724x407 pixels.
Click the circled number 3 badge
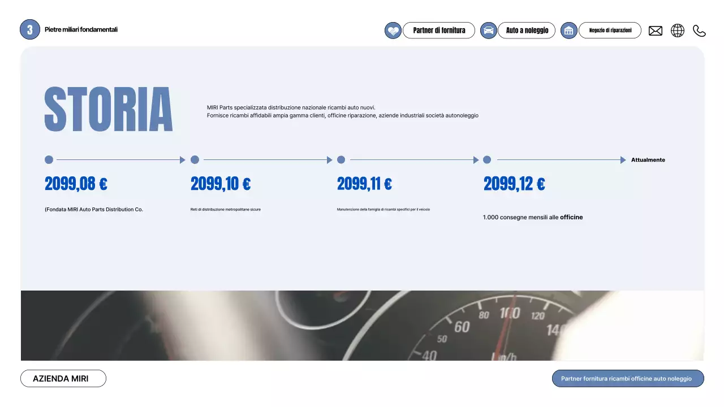tap(29, 29)
